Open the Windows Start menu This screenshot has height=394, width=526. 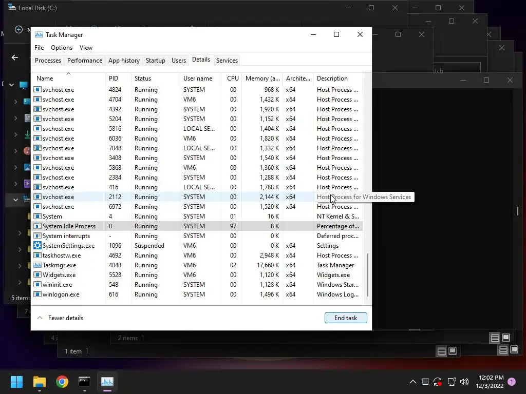pos(16,382)
